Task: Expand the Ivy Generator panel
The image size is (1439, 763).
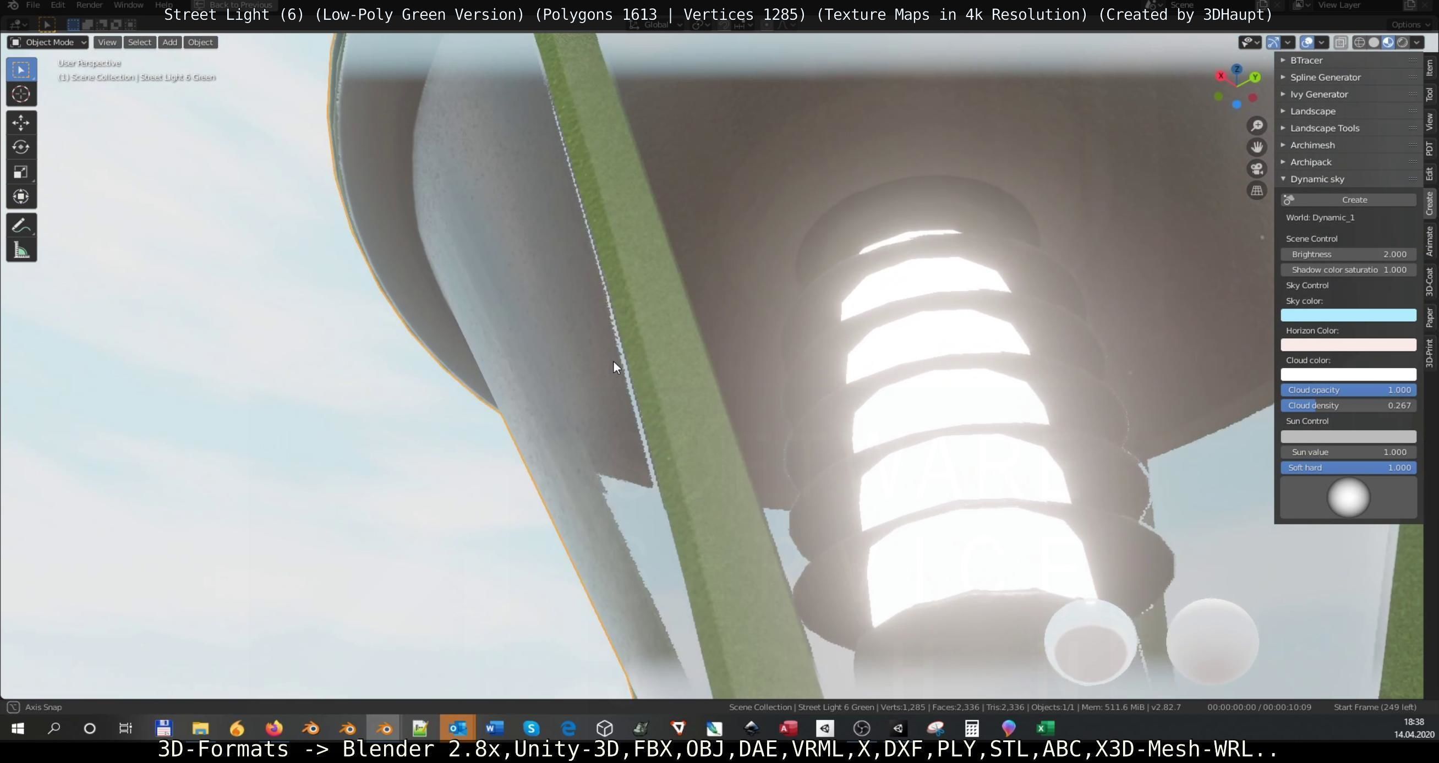Action: pyautogui.click(x=1349, y=95)
